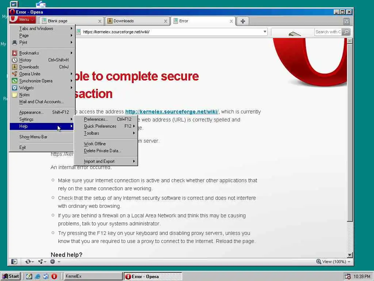Click the Synchronize Opera green icon

click(x=15, y=80)
